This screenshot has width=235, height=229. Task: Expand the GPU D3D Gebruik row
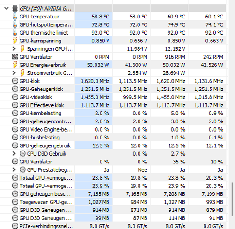pos(14,153)
